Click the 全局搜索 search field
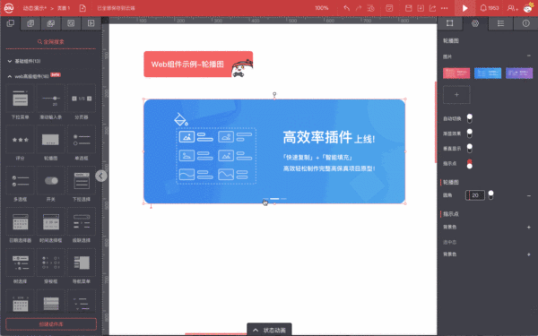Screen dimensions: 538x336 pyautogui.click(x=51, y=42)
